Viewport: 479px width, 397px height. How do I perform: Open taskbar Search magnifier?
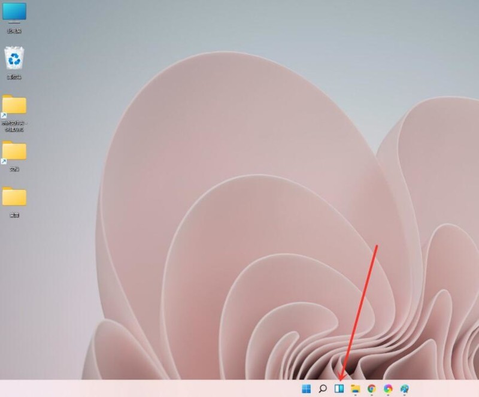tap(323, 389)
